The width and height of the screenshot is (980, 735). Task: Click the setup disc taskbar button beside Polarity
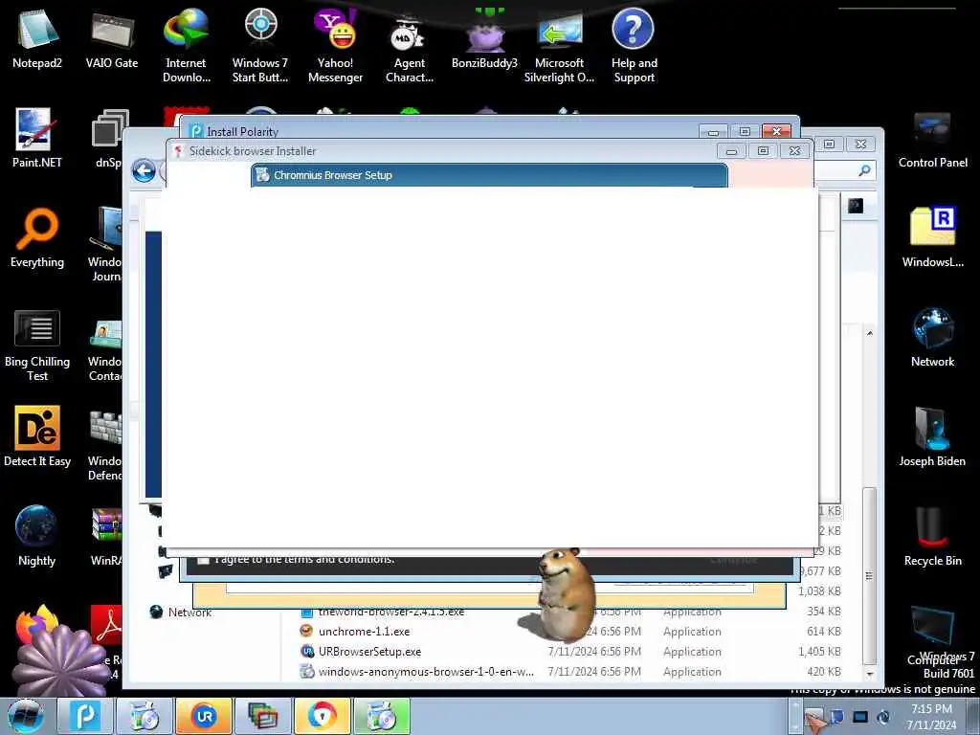click(145, 716)
